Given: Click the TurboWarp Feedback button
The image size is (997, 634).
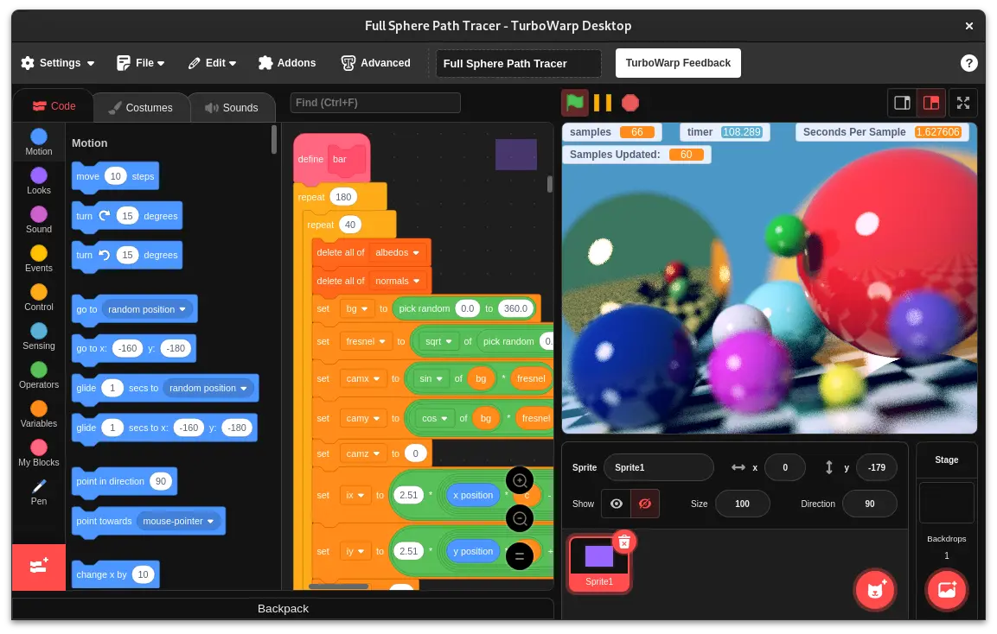Looking at the screenshot, I should [678, 63].
